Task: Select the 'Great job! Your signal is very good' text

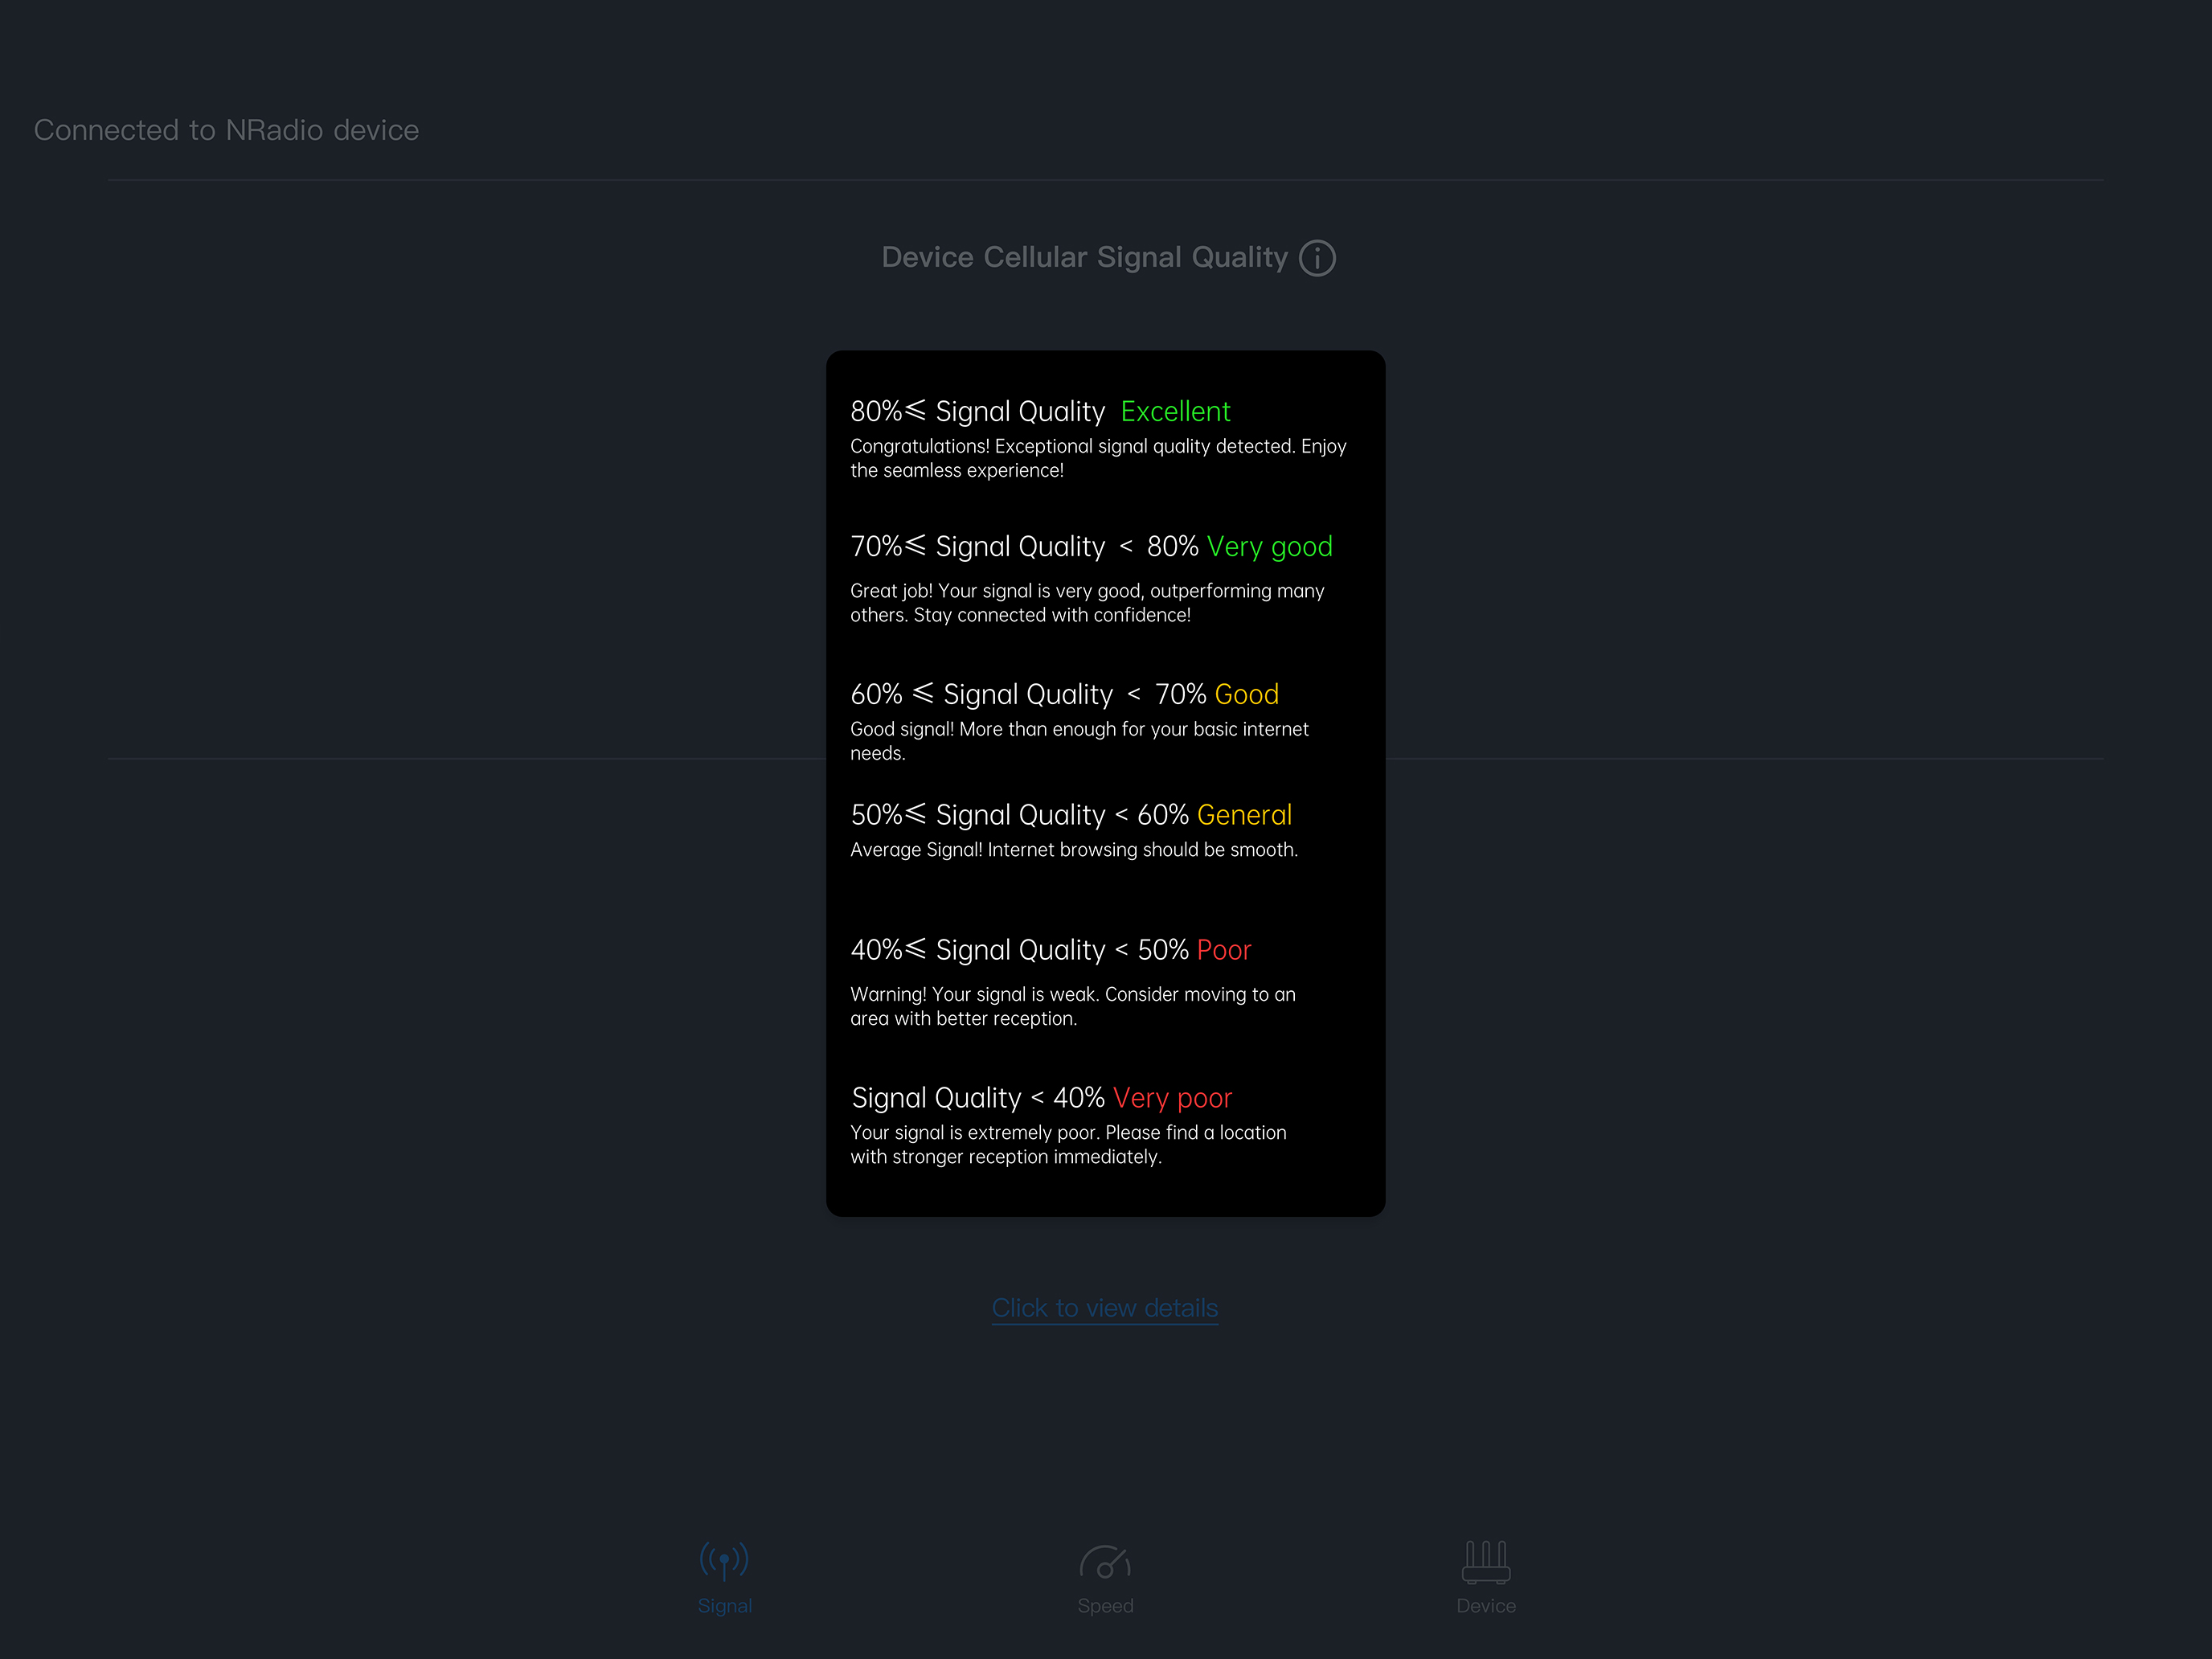Action: 1087,603
